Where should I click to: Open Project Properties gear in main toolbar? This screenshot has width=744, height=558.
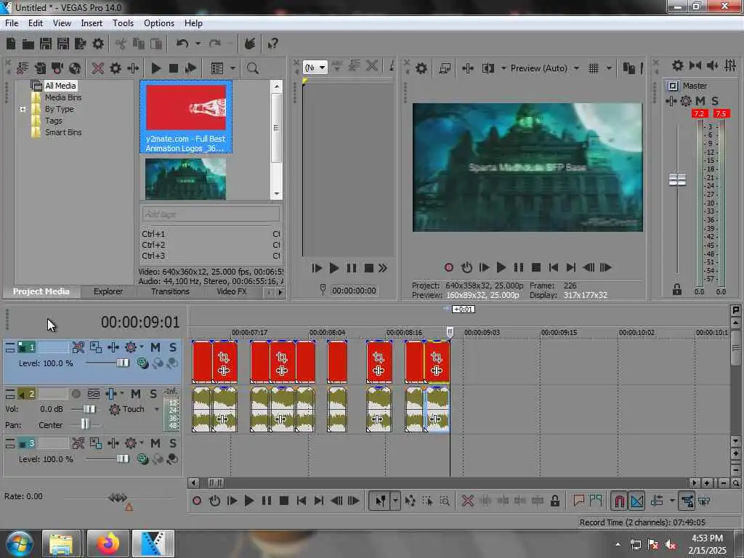(98, 44)
